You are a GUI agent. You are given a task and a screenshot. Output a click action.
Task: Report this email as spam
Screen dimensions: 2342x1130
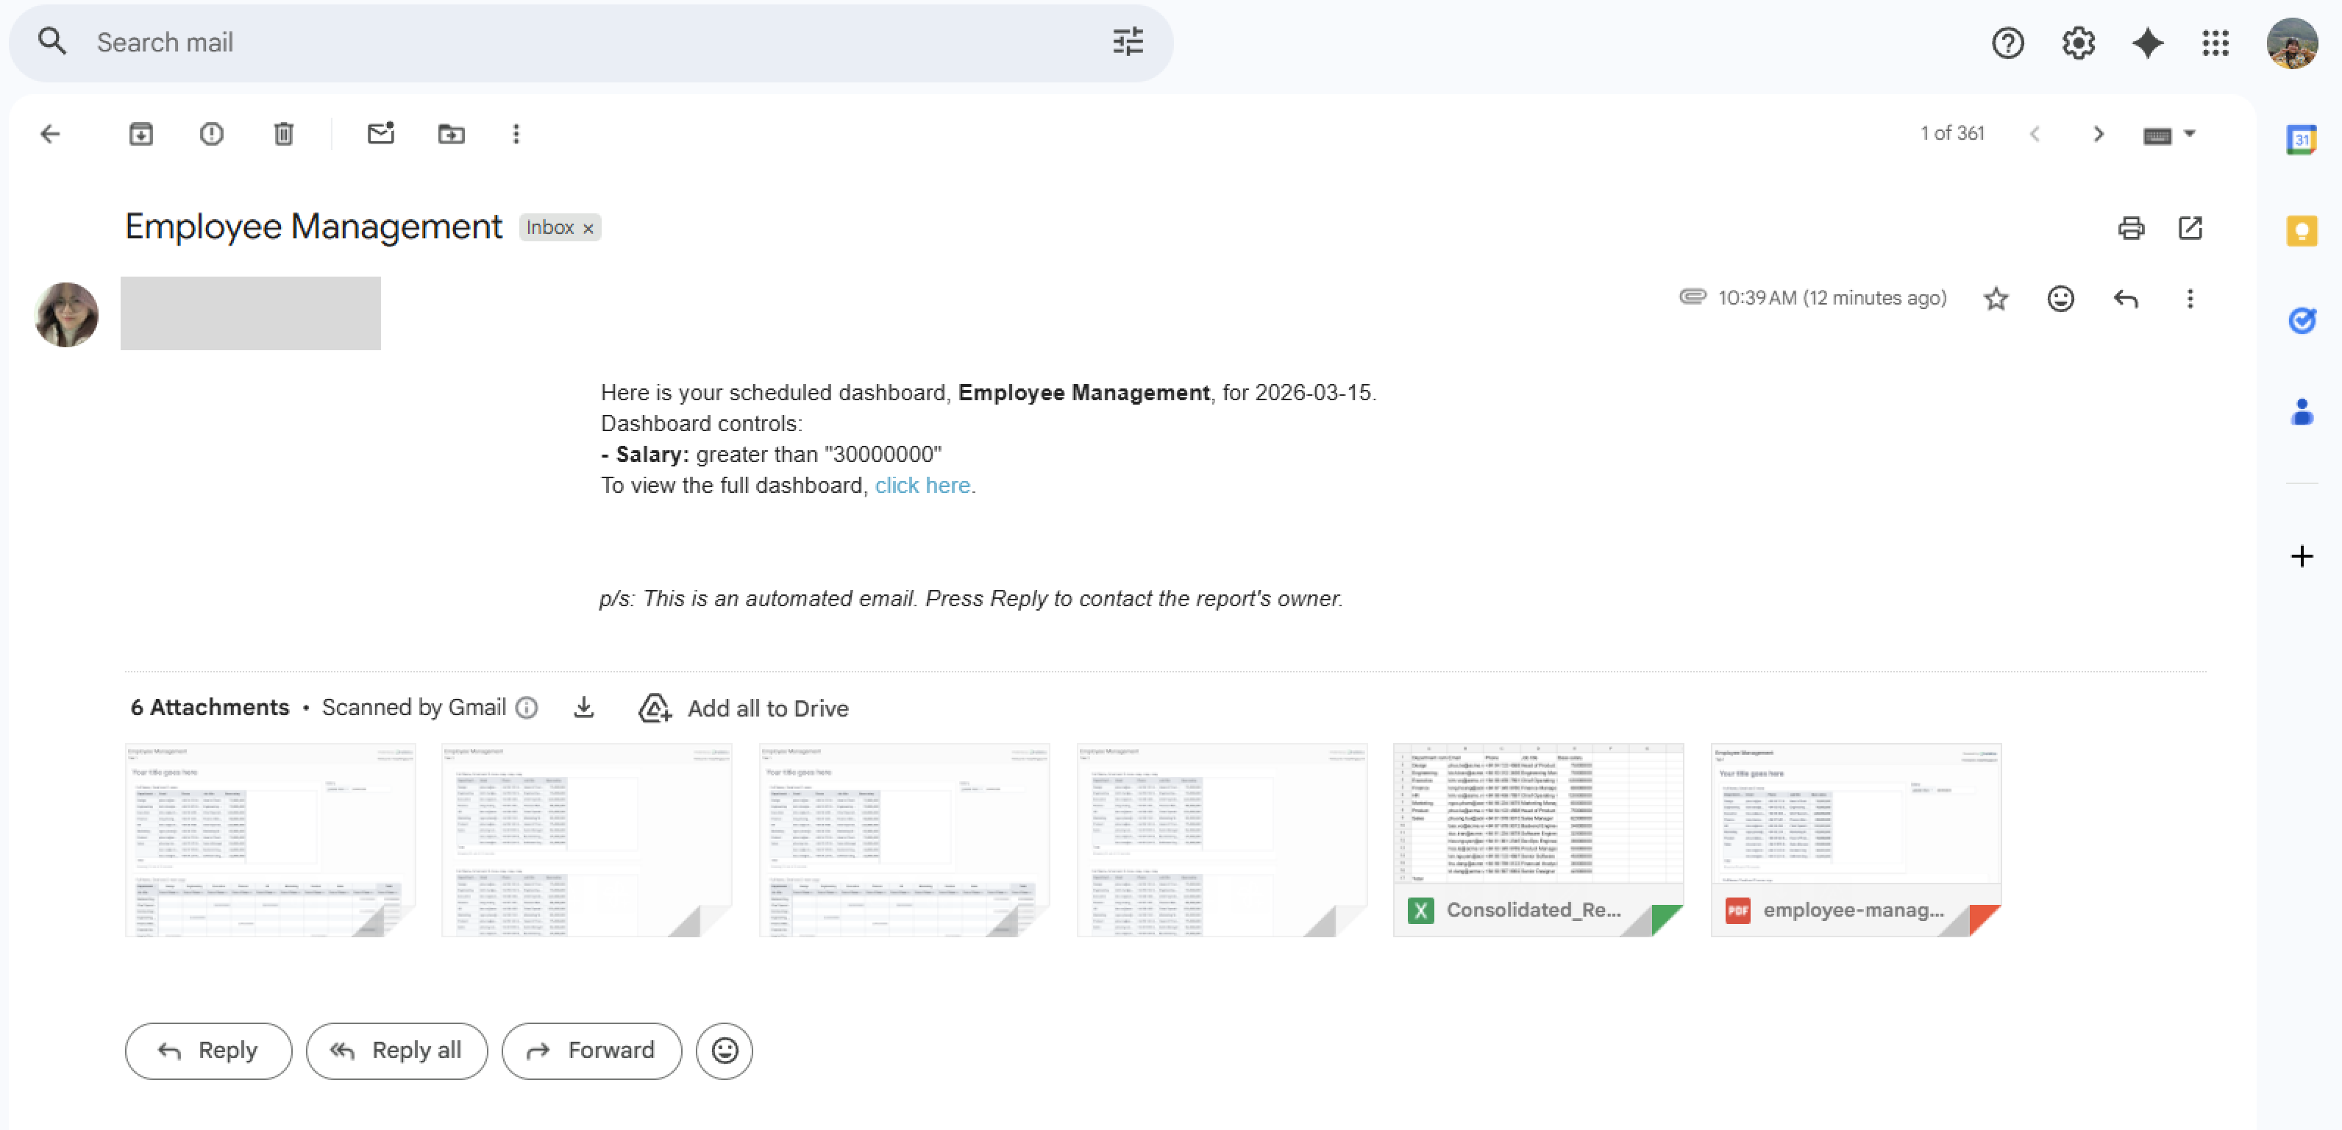[211, 135]
